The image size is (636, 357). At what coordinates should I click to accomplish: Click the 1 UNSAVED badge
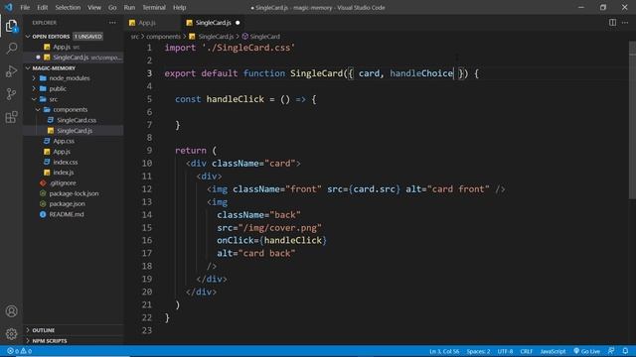coord(88,37)
